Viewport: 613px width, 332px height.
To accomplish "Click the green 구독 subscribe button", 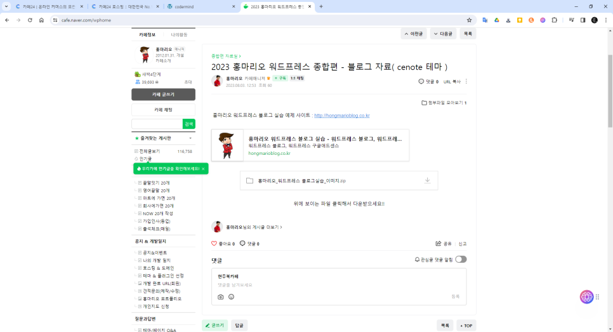I will [280, 78].
